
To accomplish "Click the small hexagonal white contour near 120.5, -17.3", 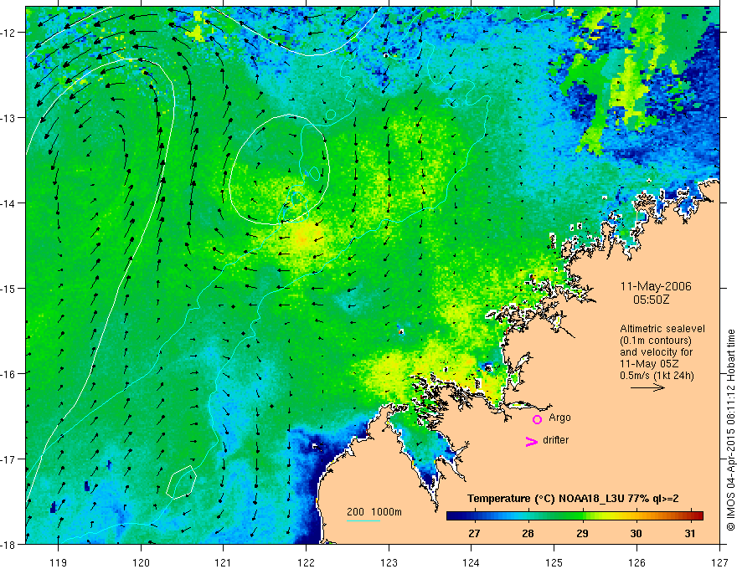I will pos(181,482).
